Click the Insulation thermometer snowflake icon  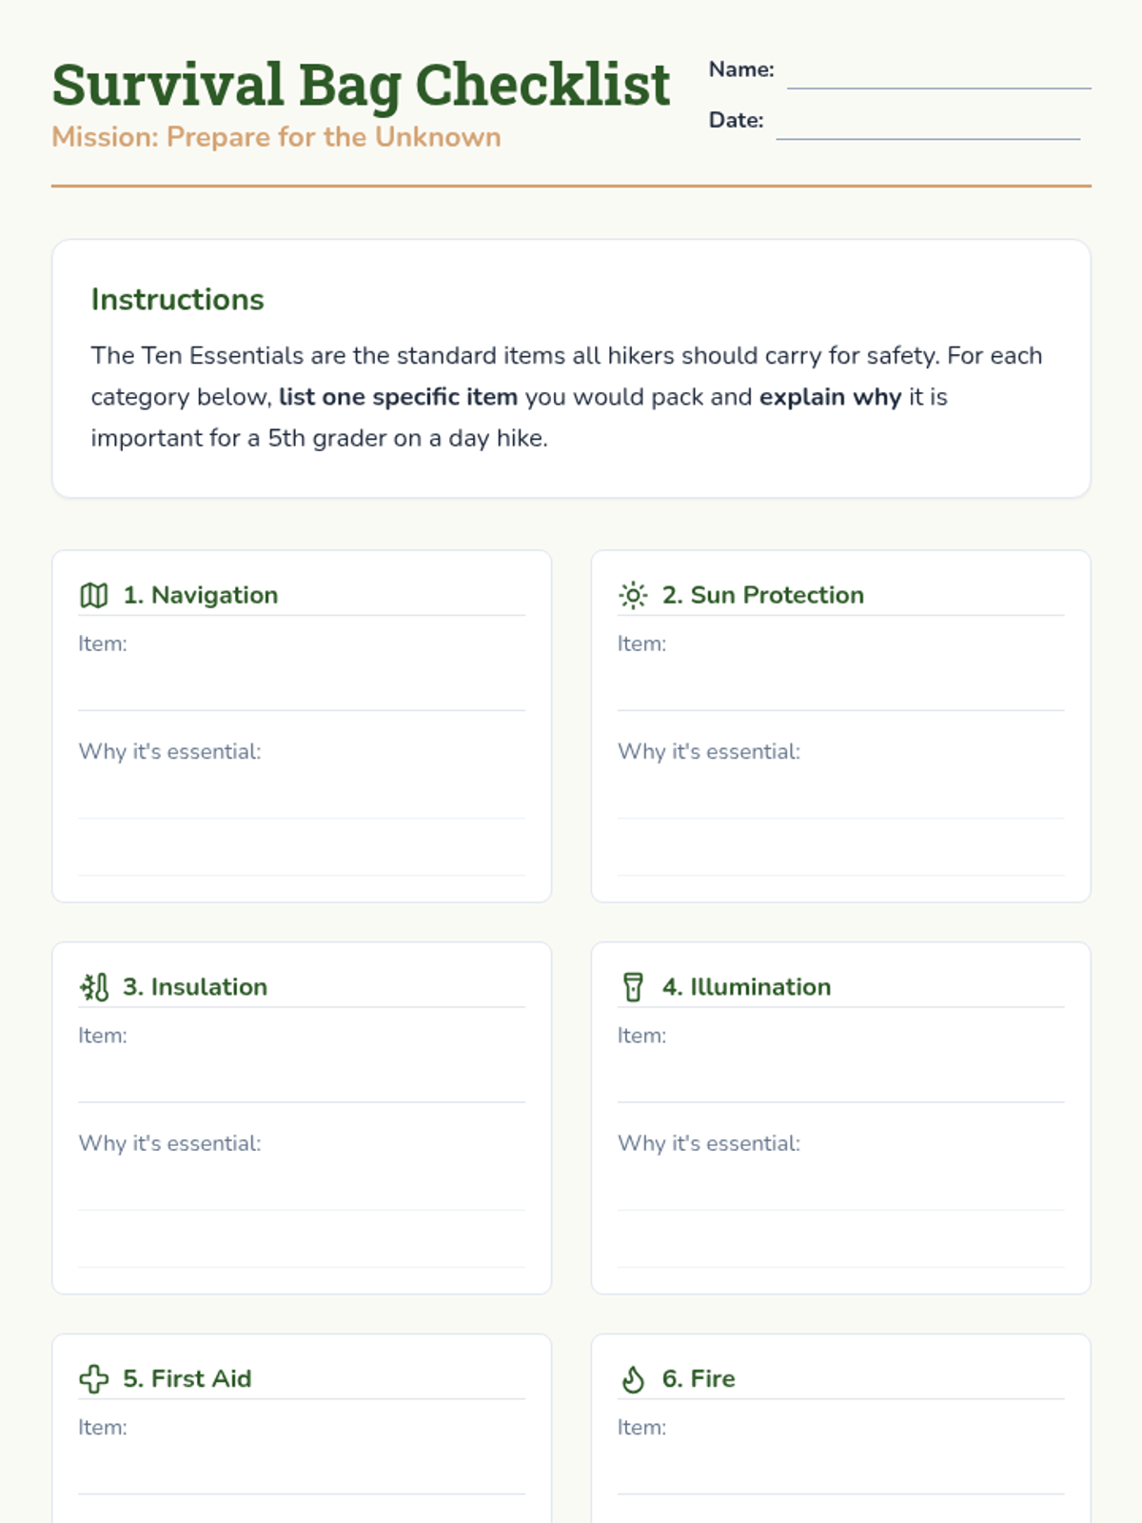(x=93, y=987)
